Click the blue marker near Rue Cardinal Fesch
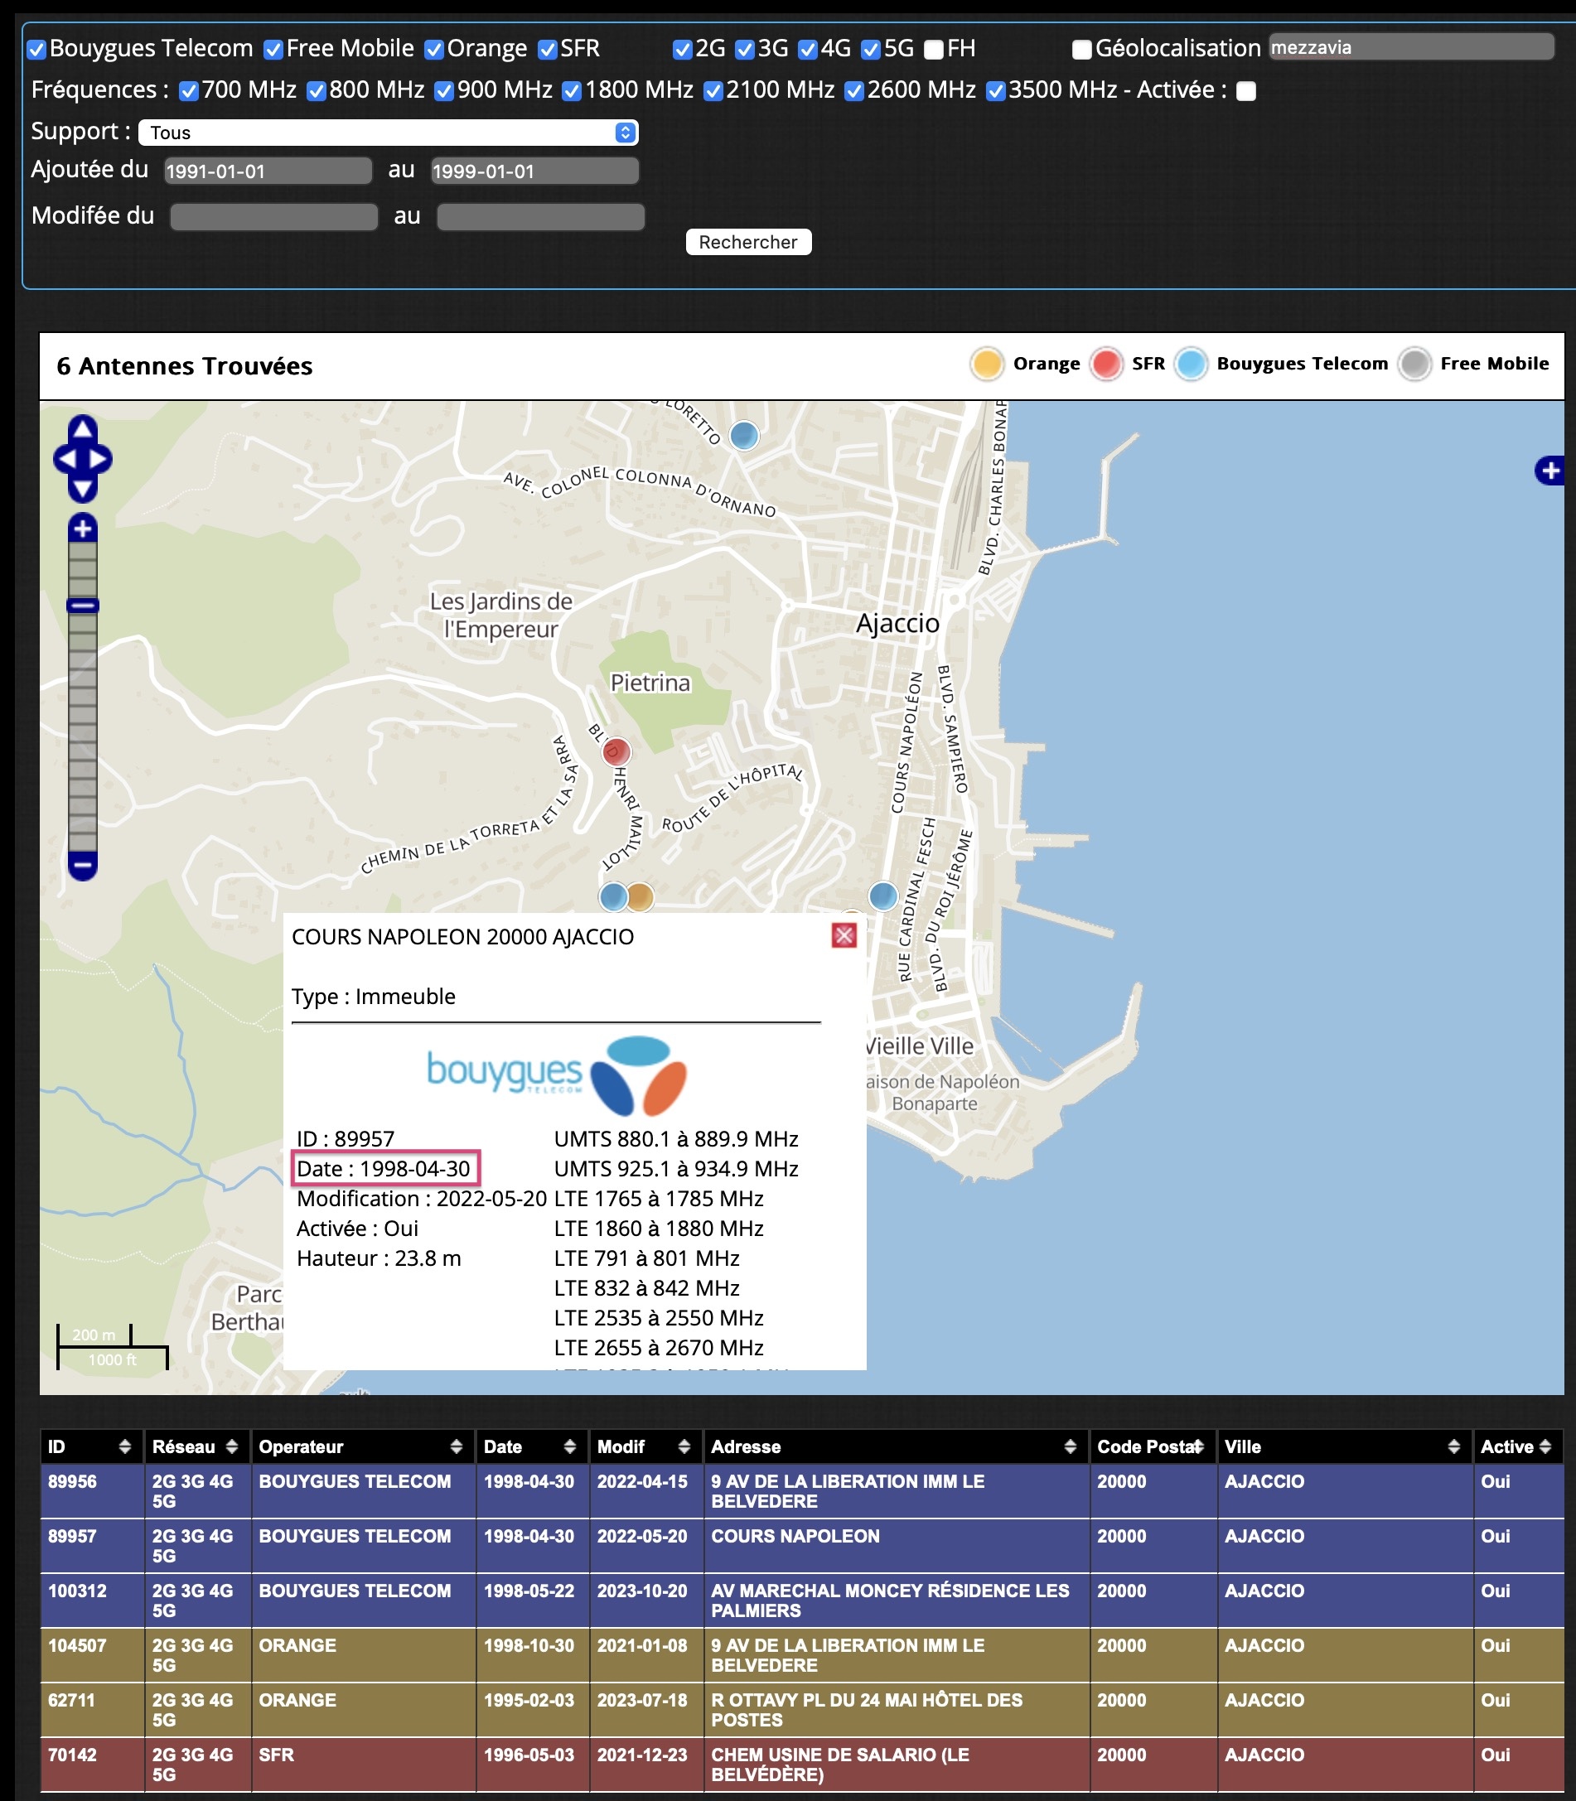Image resolution: width=1576 pixels, height=1801 pixels. 883,896
